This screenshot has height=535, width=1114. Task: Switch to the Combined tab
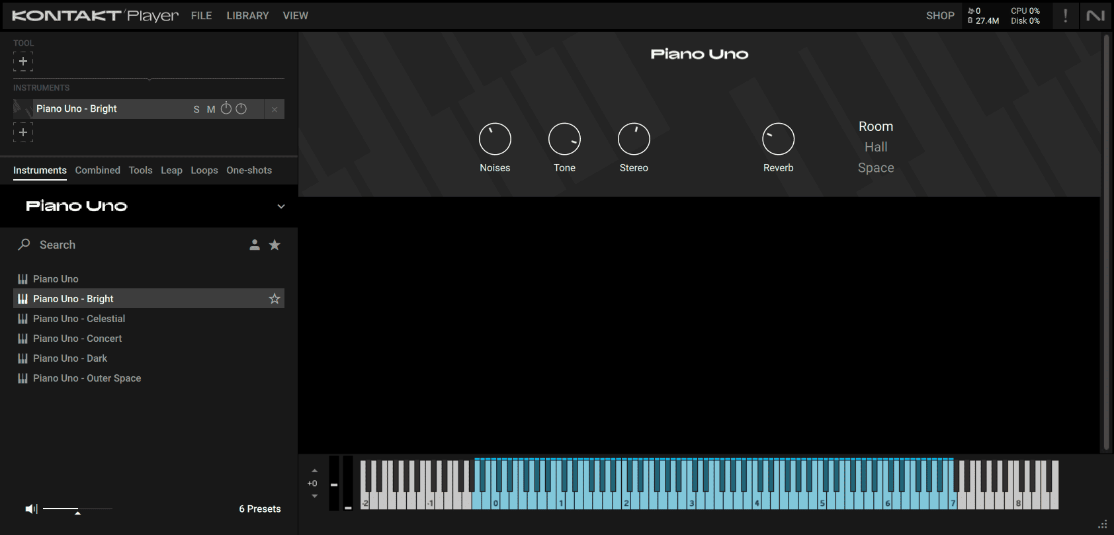click(x=98, y=170)
